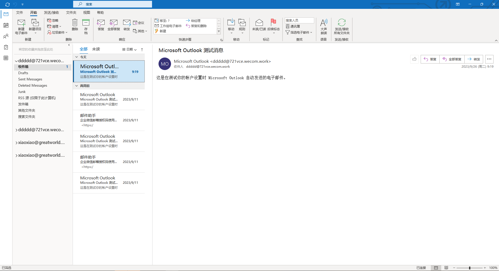Open the Calendar from the left sidebar
The height and width of the screenshot is (271, 499).
(6, 25)
